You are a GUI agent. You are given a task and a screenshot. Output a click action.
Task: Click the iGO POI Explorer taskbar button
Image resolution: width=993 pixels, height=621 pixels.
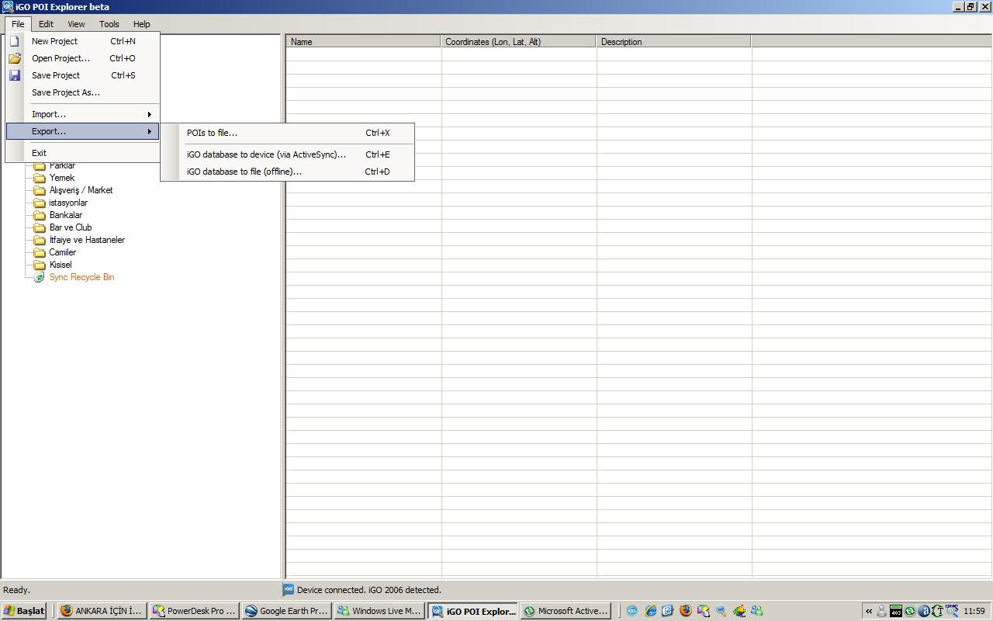pyautogui.click(x=472, y=611)
